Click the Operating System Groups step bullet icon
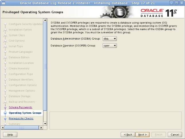Screen dimensions: 185x139 5,113
